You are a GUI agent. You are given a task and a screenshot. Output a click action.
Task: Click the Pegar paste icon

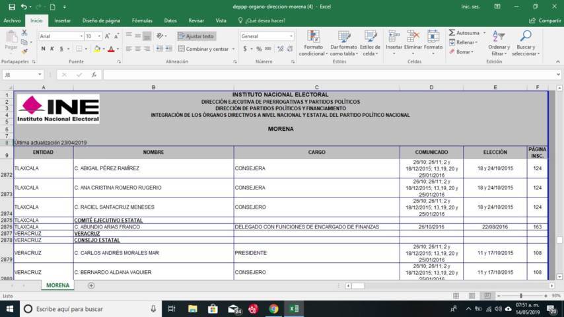click(x=11, y=38)
